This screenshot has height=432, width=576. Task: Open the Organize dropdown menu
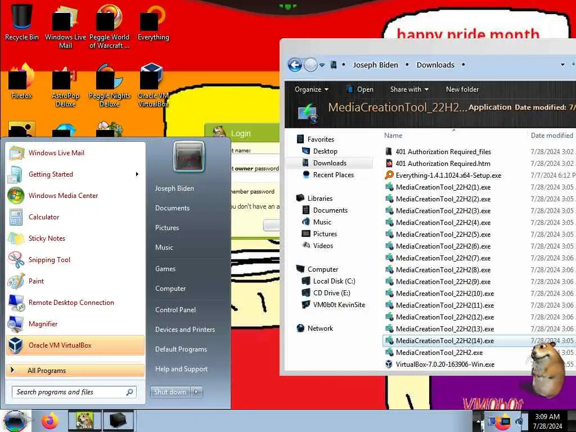312,89
